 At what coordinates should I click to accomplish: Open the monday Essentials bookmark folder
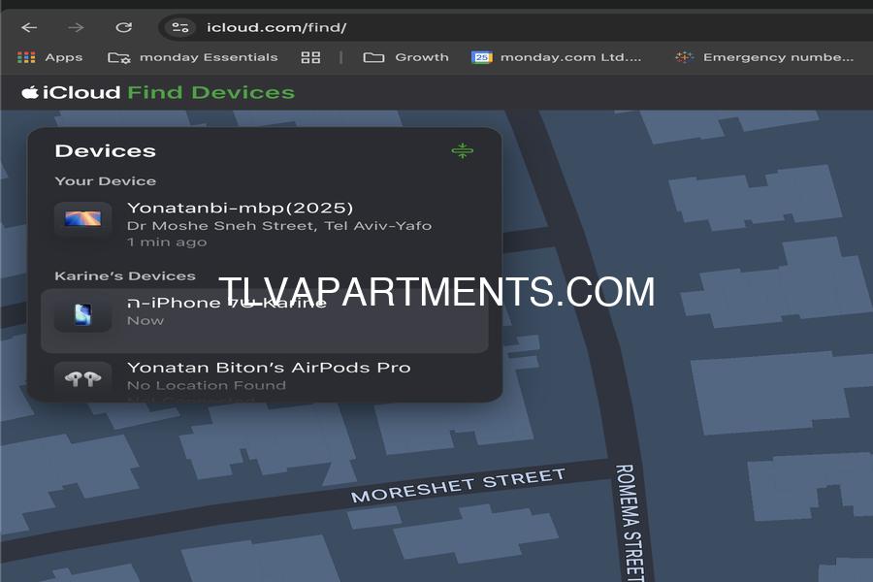pyautogui.click(x=193, y=57)
